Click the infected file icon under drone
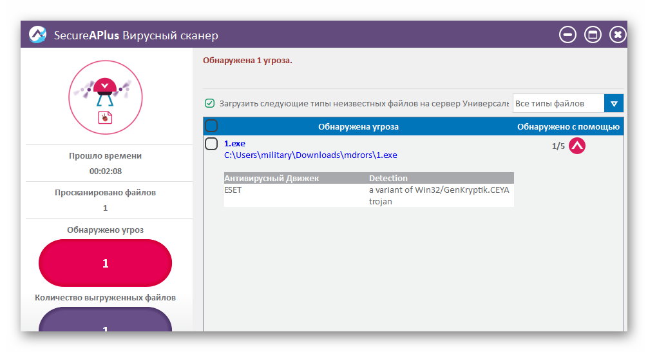 (105, 118)
